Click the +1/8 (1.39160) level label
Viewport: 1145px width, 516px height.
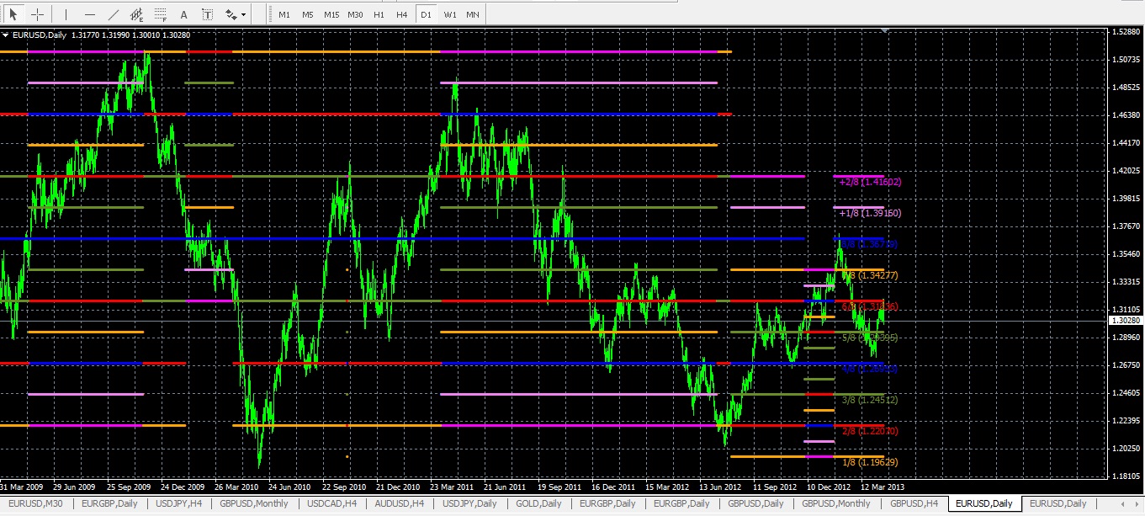(x=870, y=214)
